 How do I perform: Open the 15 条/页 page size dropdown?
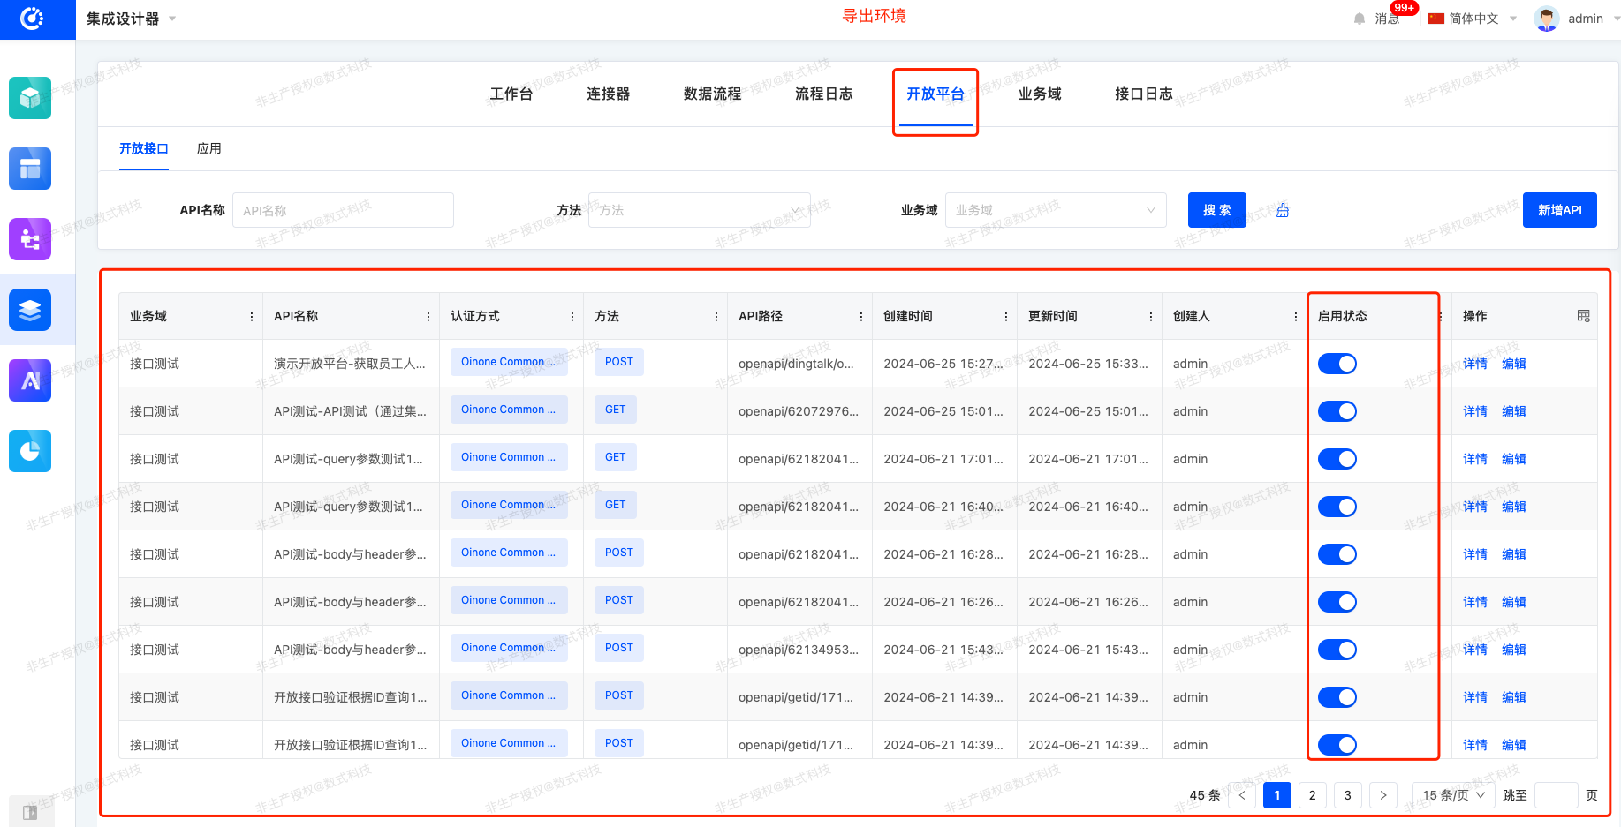(1453, 795)
